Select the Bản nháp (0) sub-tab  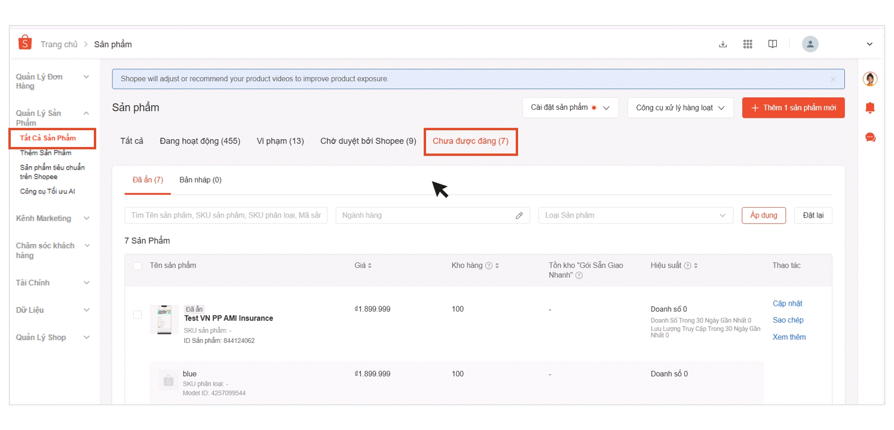click(200, 180)
